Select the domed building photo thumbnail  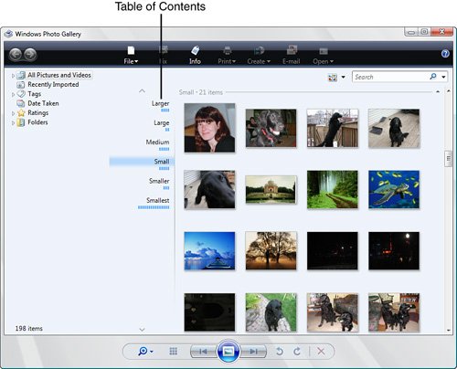coord(271,189)
